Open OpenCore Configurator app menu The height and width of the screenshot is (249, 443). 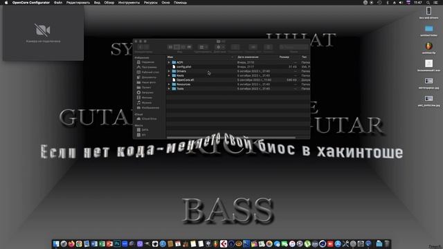point(30,3)
